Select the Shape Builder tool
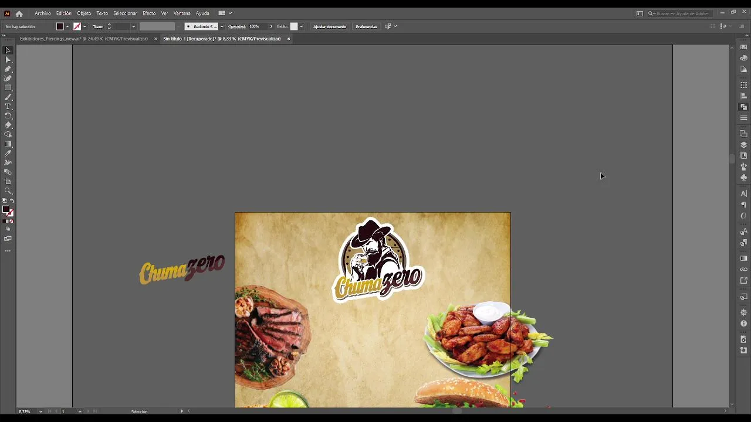The image size is (751, 422). point(8,135)
